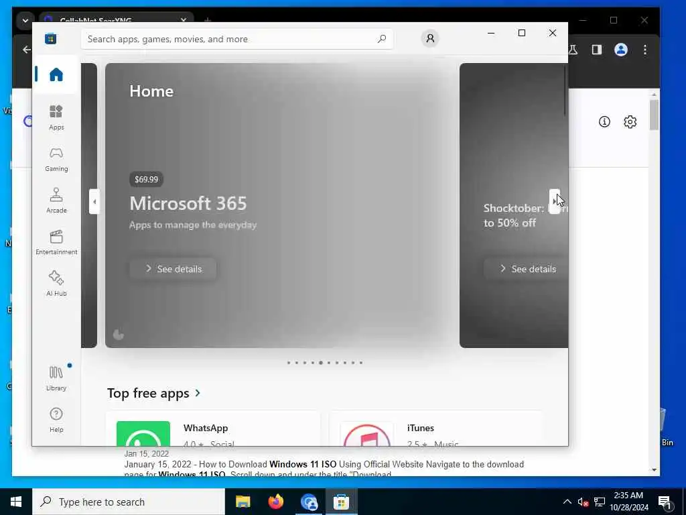The height and width of the screenshot is (515, 686).
Task: Select the last carousel page dot
Action: point(361,363)
